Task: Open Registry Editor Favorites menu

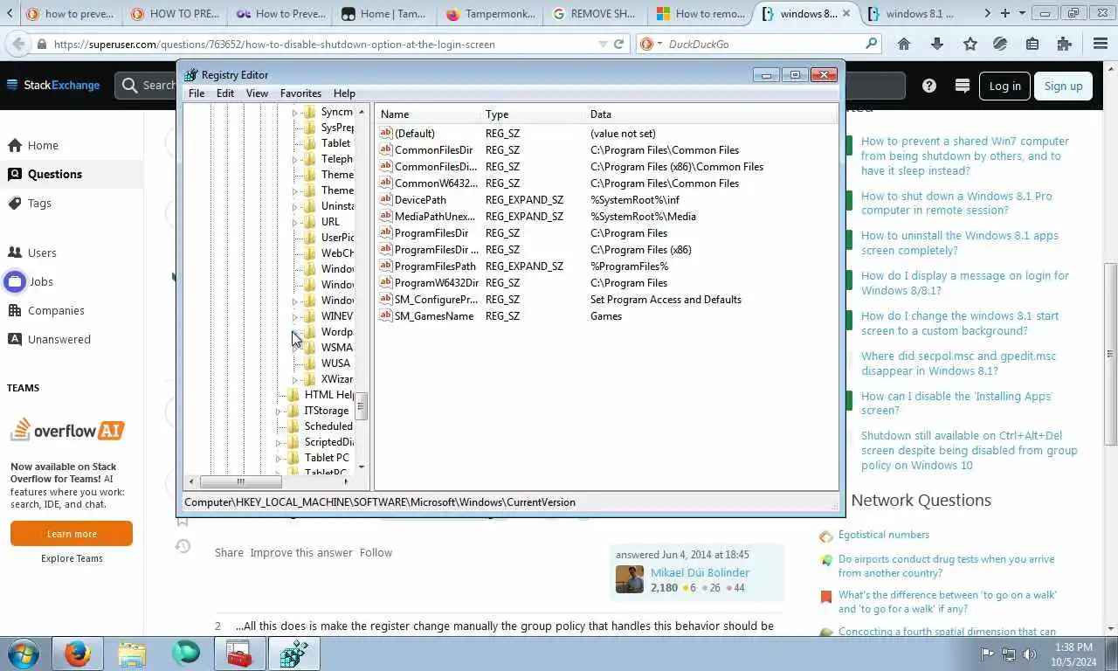Action: tap(300, 93)
